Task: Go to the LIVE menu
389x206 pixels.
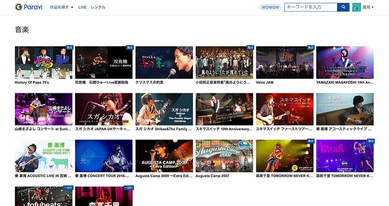Action: click(83, 7)
